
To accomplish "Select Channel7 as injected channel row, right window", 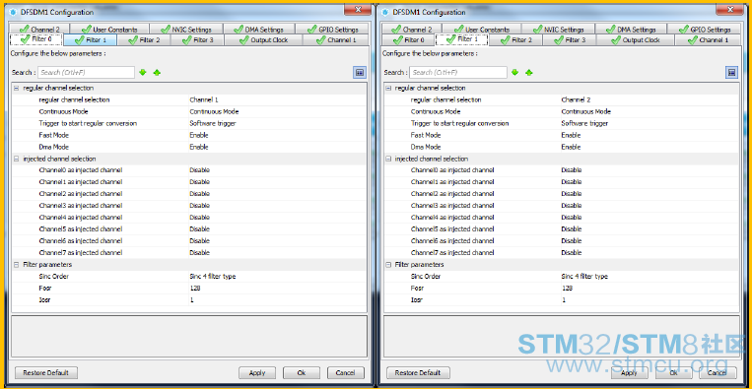I will 561,252.
